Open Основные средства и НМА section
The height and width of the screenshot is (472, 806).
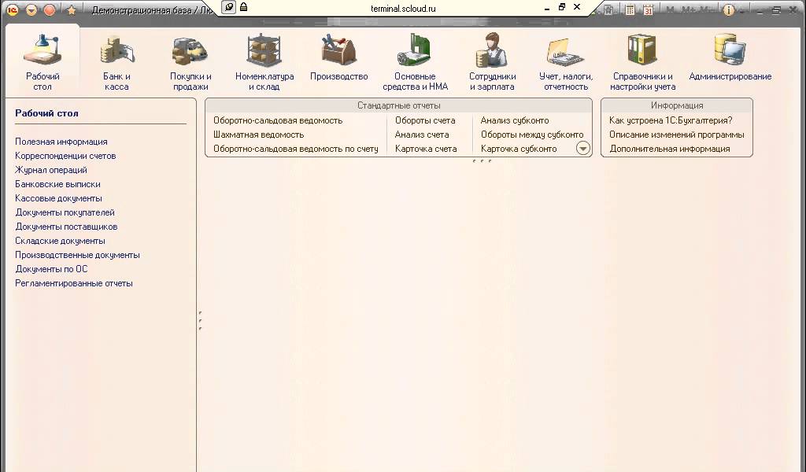(x=415, y=61)
